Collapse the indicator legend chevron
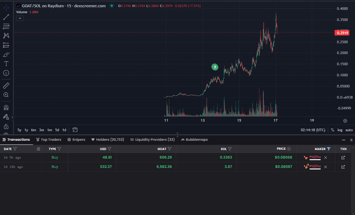355x215 pixels. point(20,18)
